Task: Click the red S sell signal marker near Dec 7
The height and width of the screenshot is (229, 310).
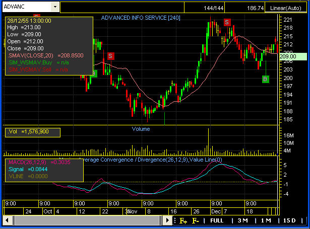Action: coord(227,22)
